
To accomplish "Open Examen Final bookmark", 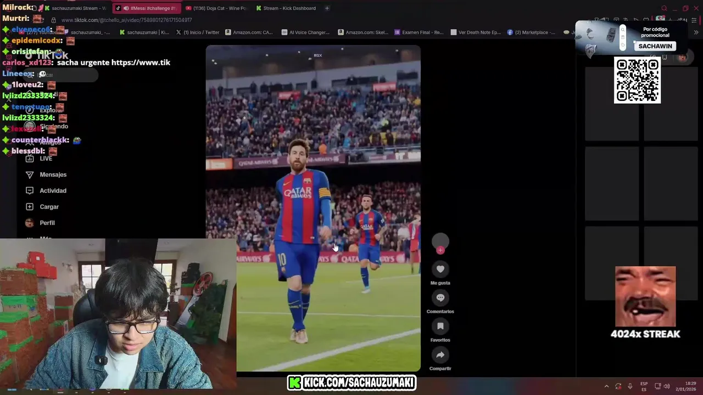I will [419, 32].
